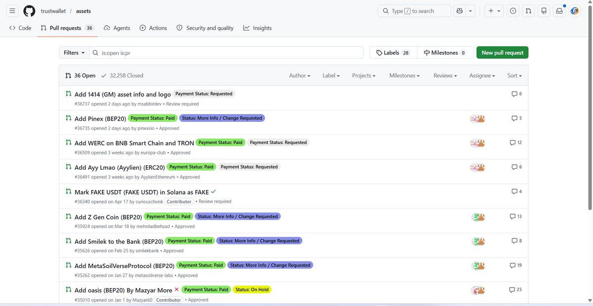
Task: Expand the Reviews filter dropdown
Action: 445,76
